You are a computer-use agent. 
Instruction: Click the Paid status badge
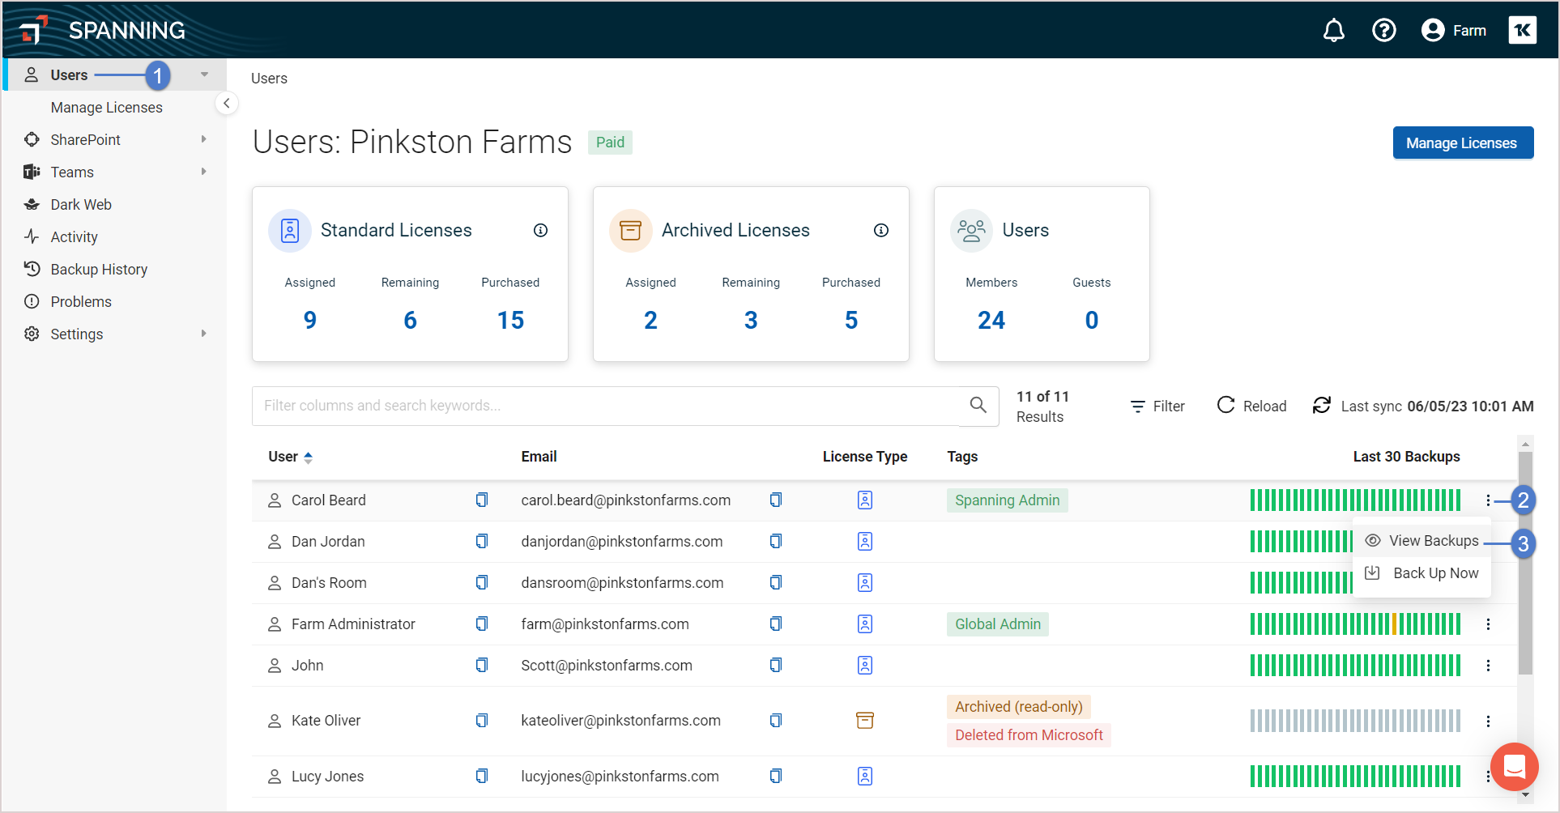point(610,143)
